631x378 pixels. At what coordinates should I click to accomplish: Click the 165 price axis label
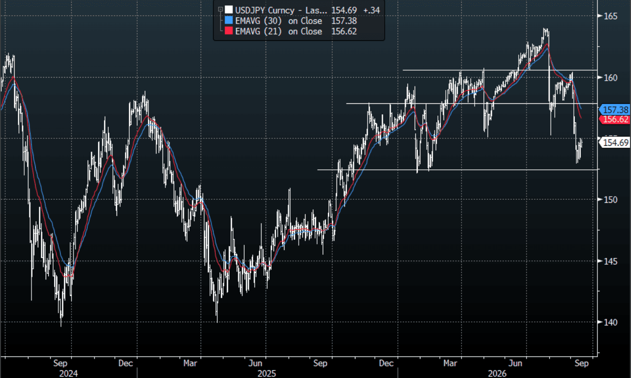click(611, 16)
